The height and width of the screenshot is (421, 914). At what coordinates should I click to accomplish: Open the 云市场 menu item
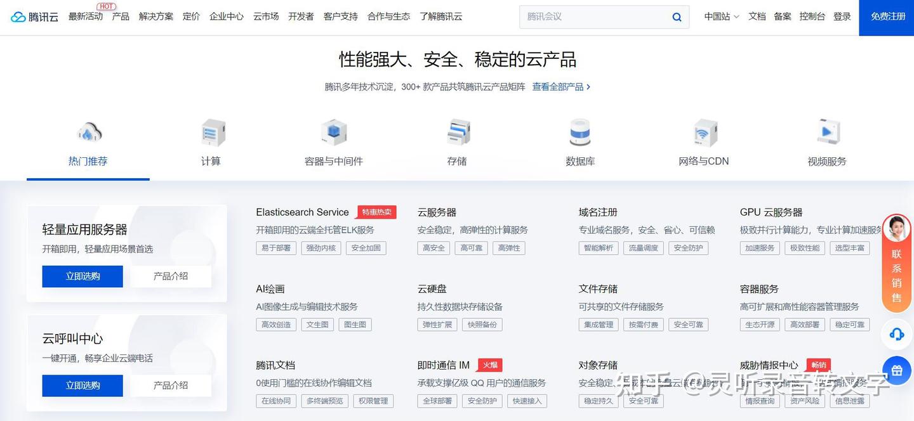coord(266,16)
